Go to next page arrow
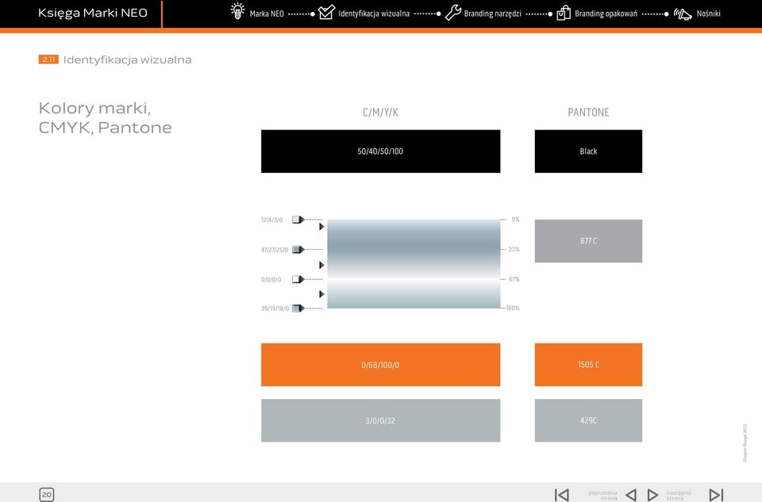762x502 pixels. click(x=652, y=495)
